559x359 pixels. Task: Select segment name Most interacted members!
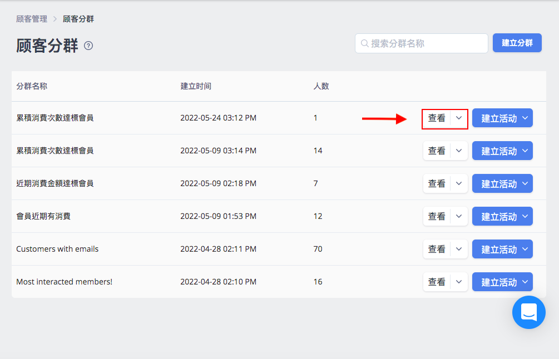click(64, 282)
